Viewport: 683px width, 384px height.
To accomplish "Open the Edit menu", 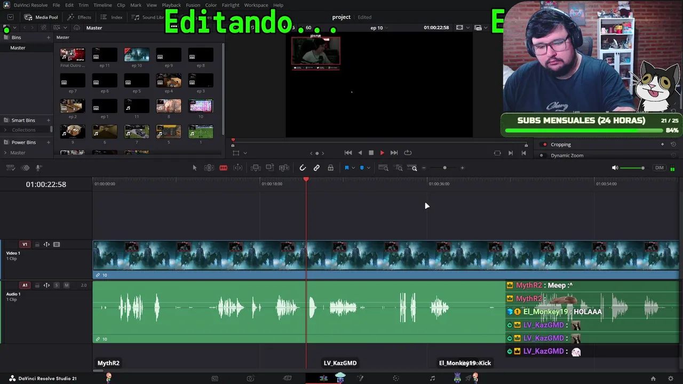I will 69,5.
